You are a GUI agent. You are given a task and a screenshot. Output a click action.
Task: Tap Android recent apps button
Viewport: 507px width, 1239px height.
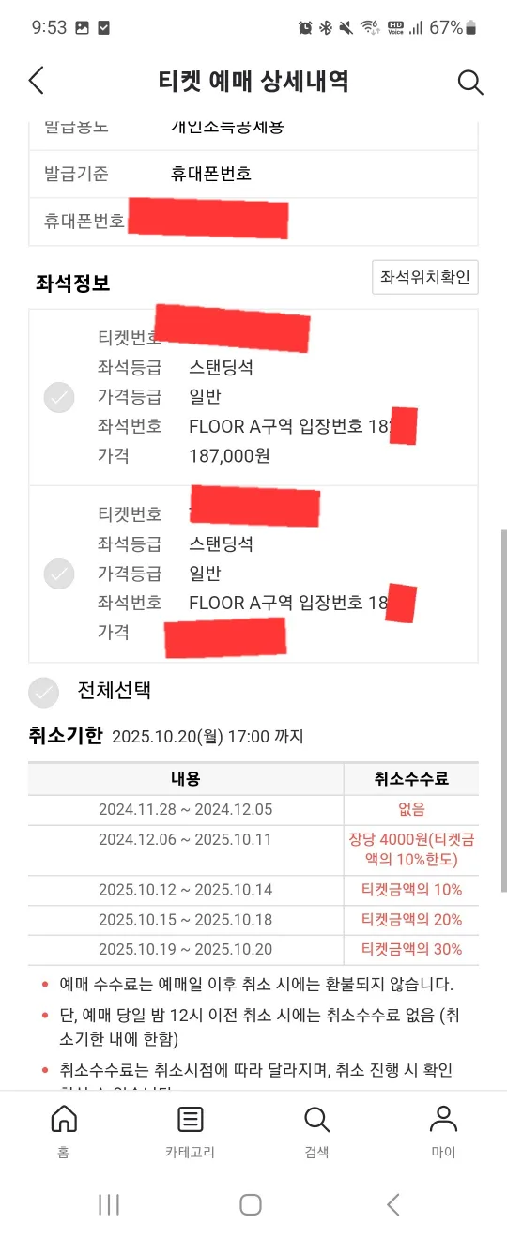pyautogui.click(x=109, y=1204)
